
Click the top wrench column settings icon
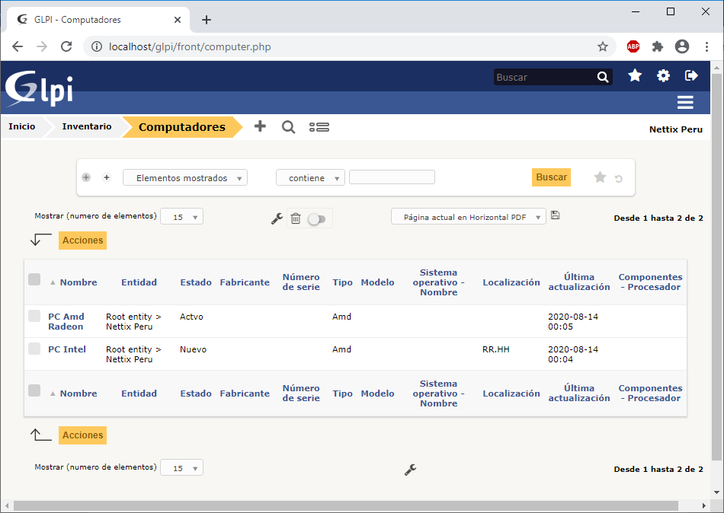[x=277, y=218]
